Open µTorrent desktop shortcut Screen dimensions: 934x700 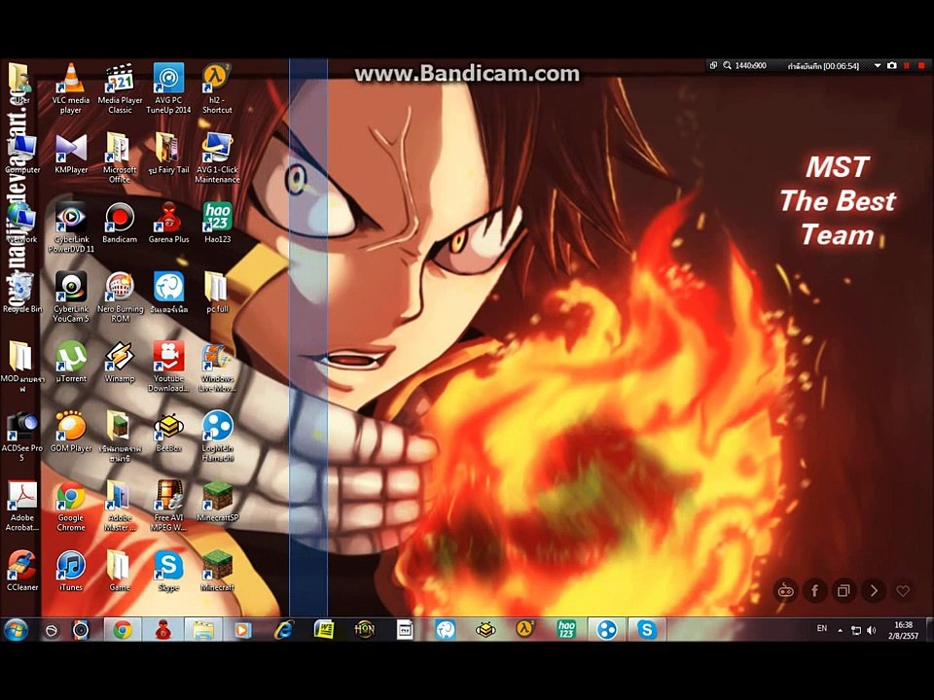tap(71, 362)
